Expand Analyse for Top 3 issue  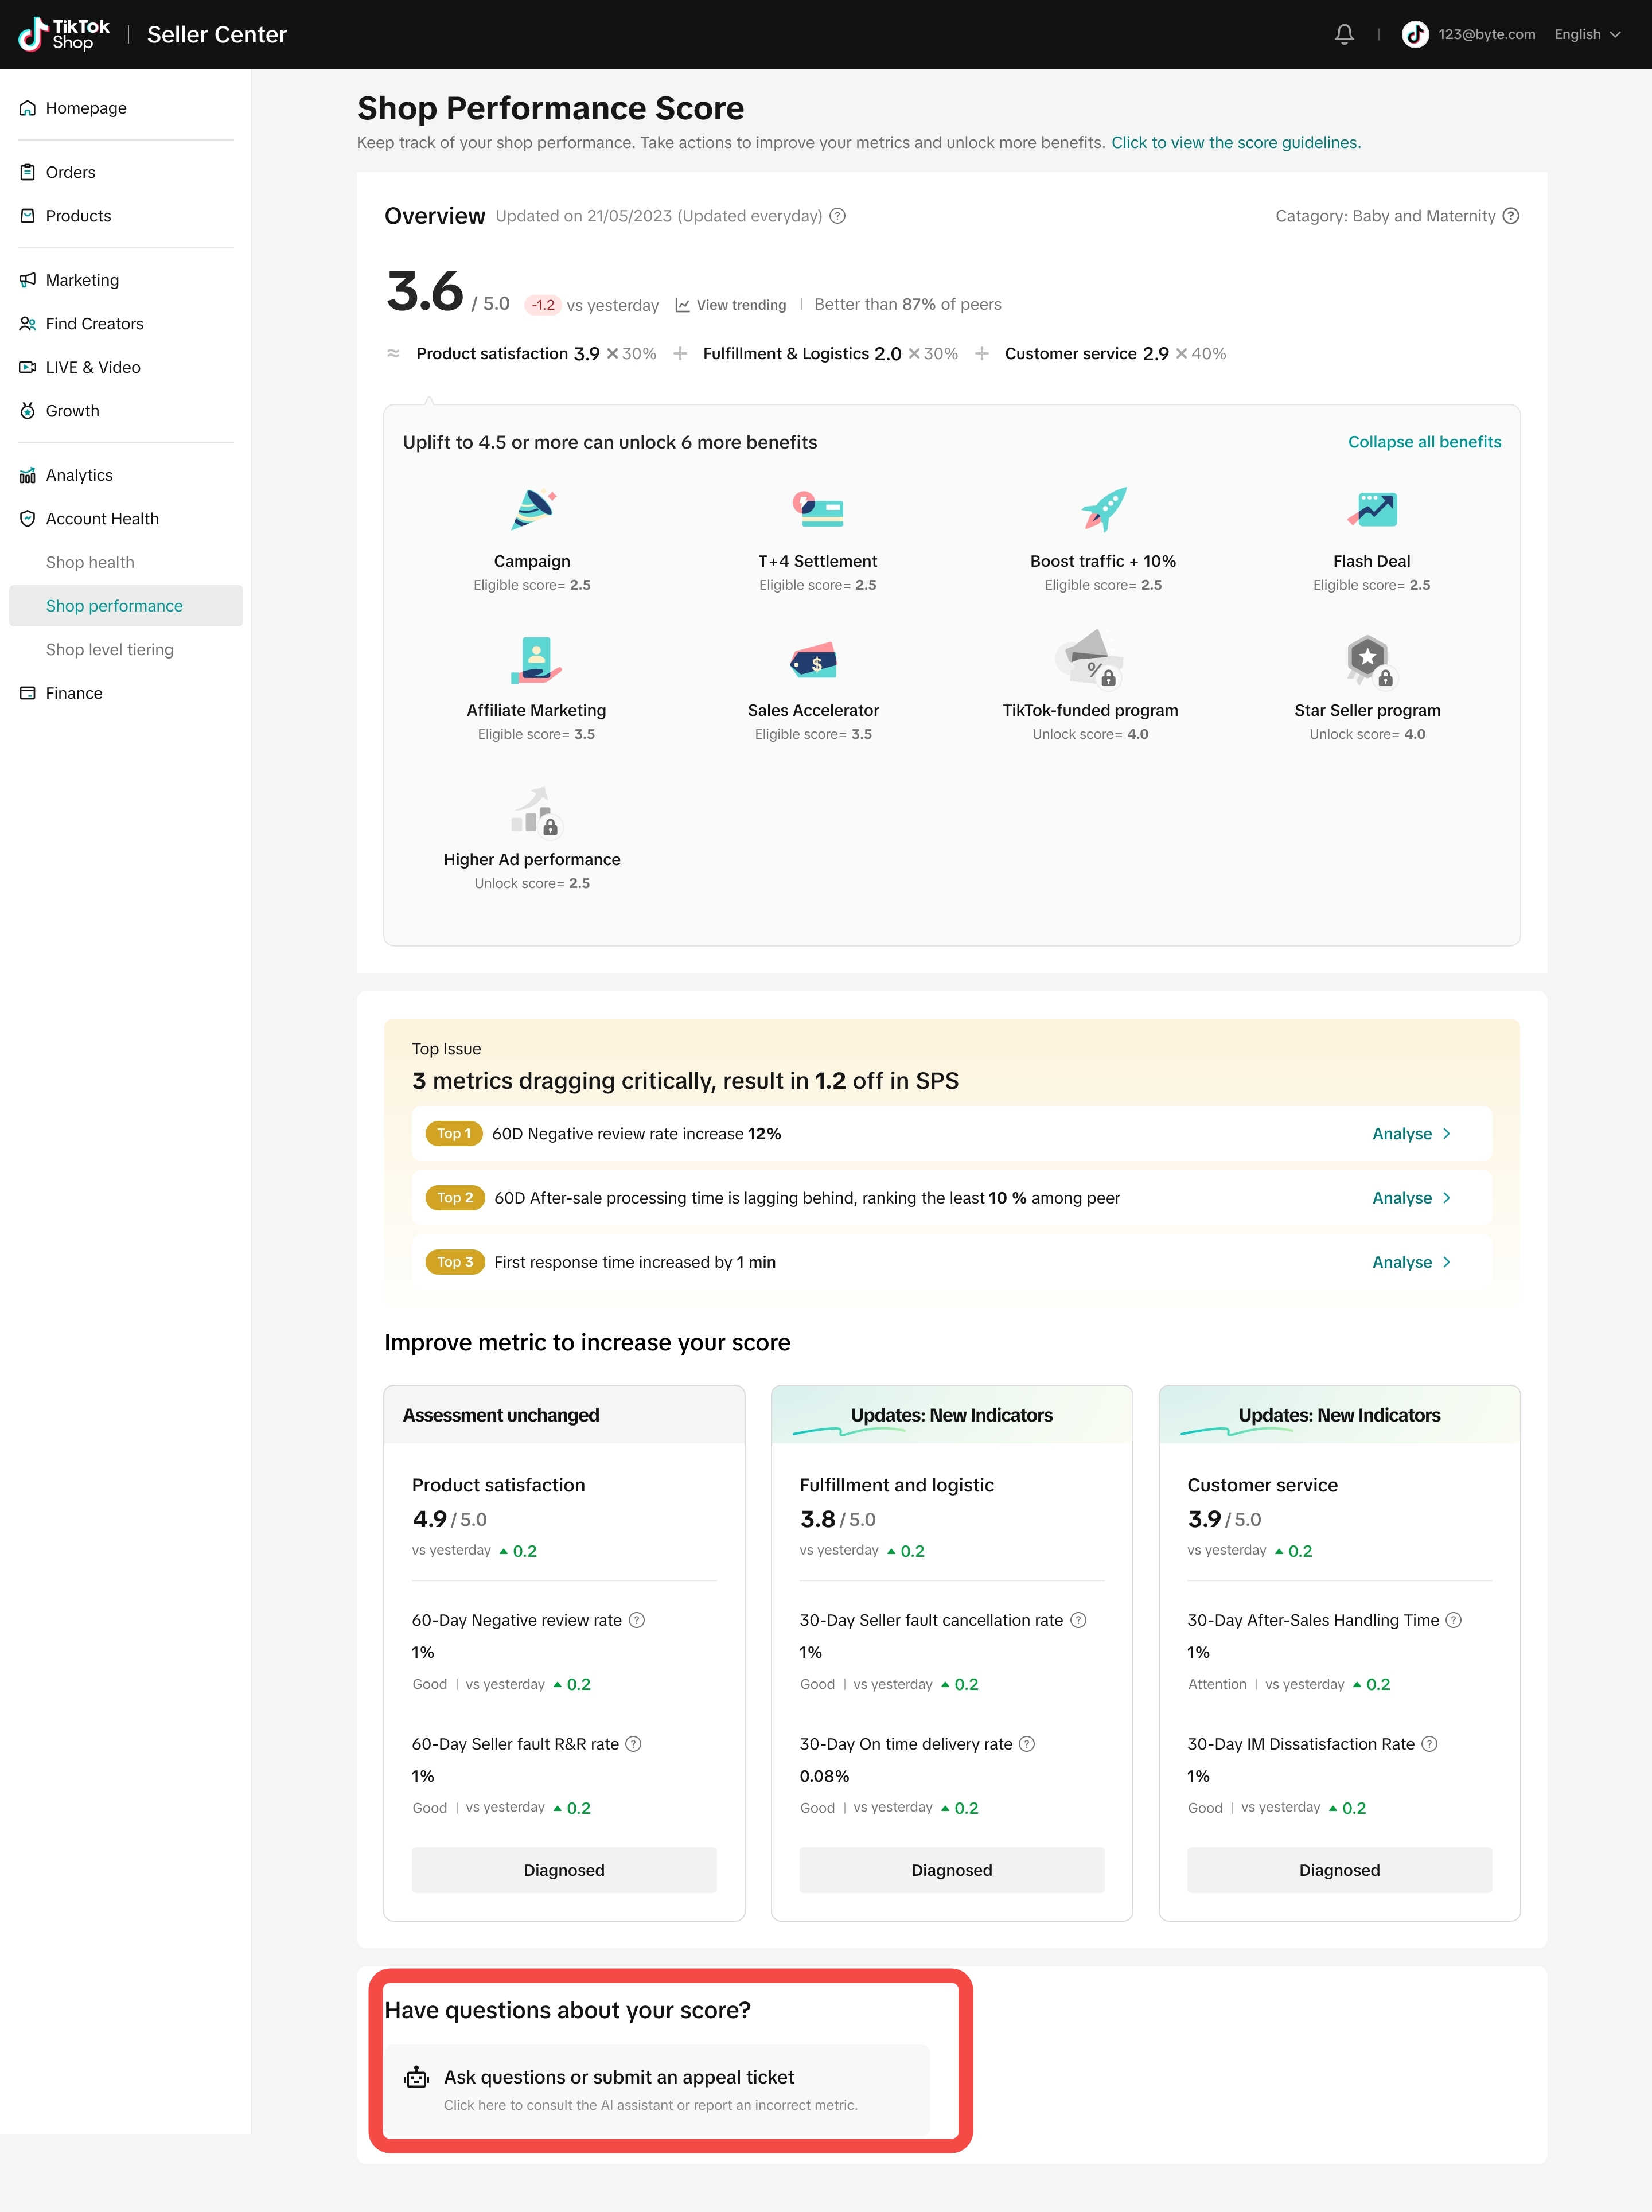pyautogui.click(x=1411, y=1262)
